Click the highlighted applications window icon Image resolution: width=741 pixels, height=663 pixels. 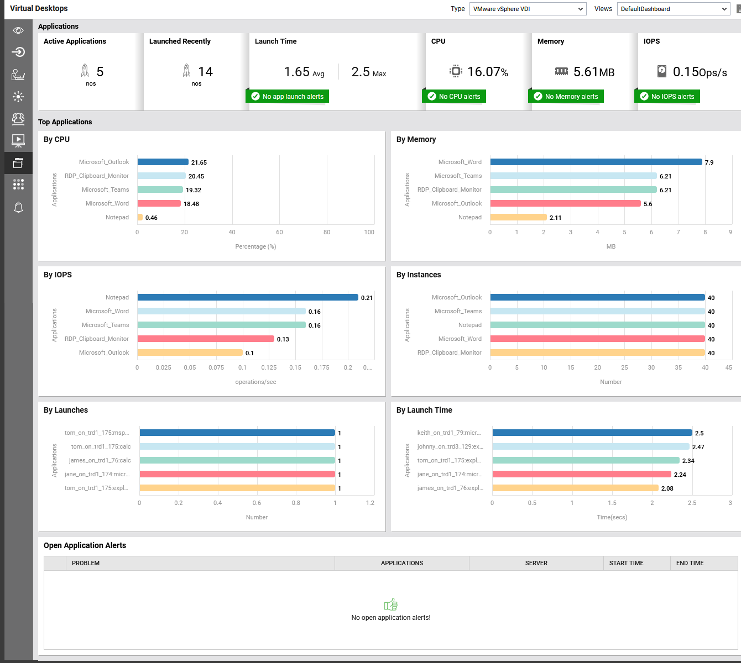pyautogui.click(x=18, y=163)
